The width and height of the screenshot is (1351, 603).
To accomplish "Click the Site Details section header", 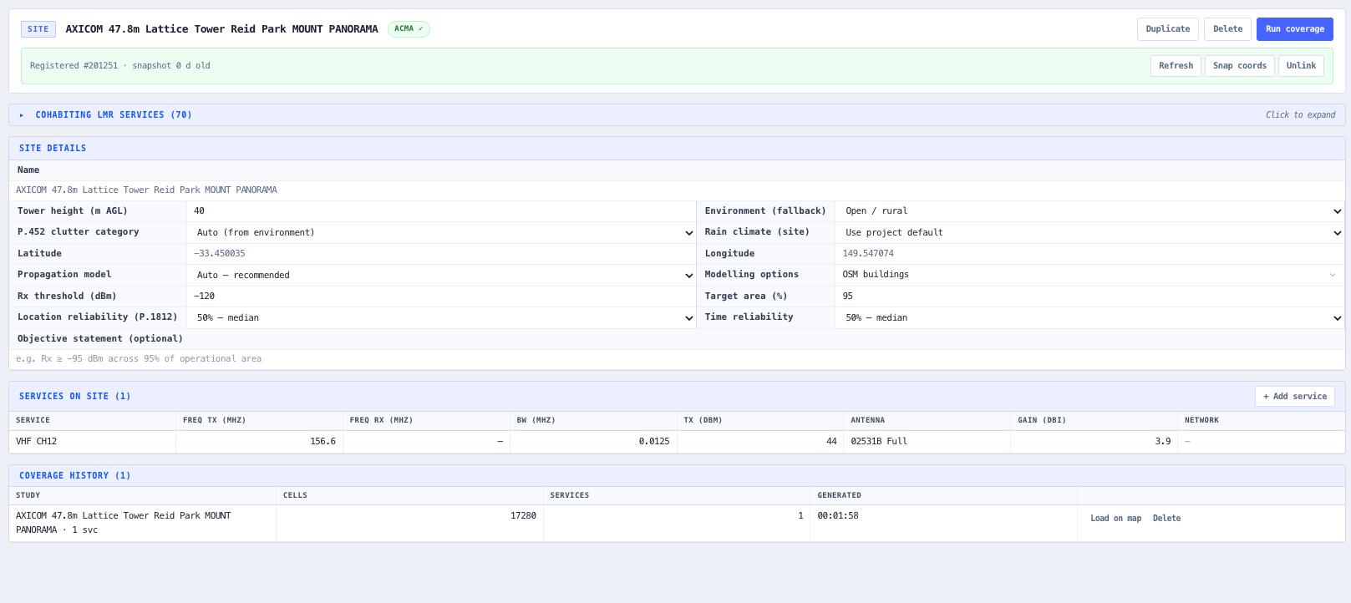I will coord(53,149).
